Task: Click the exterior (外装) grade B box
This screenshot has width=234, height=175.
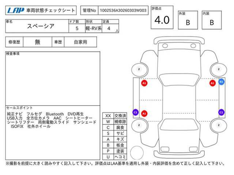Action: (x=188, y=22)
